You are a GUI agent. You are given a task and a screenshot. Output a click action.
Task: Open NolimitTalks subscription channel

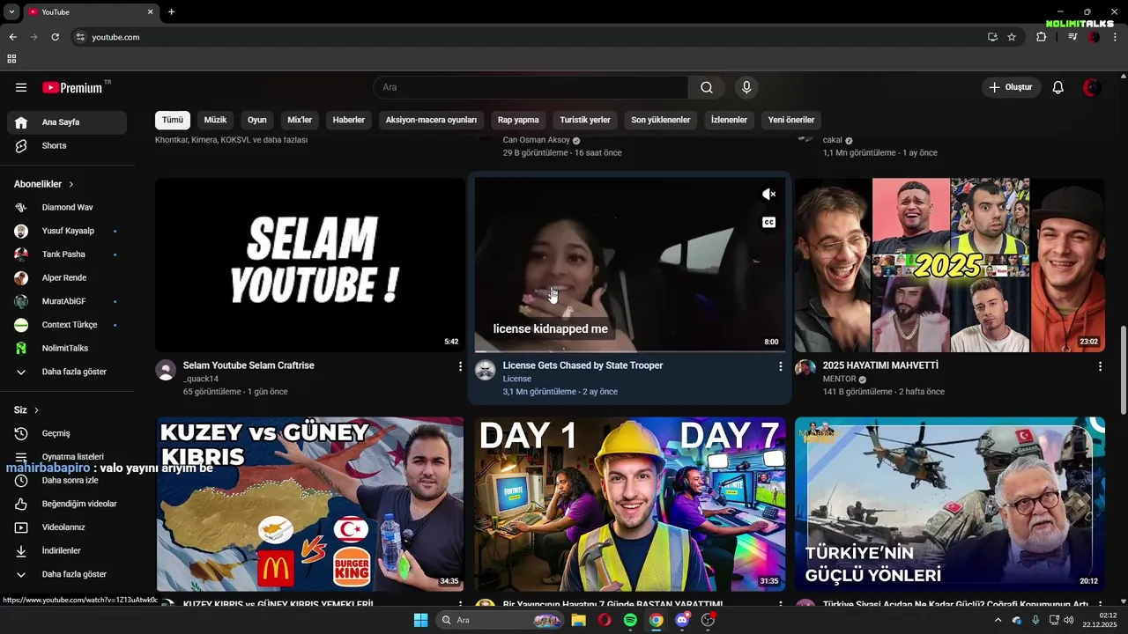click(67, 348)
